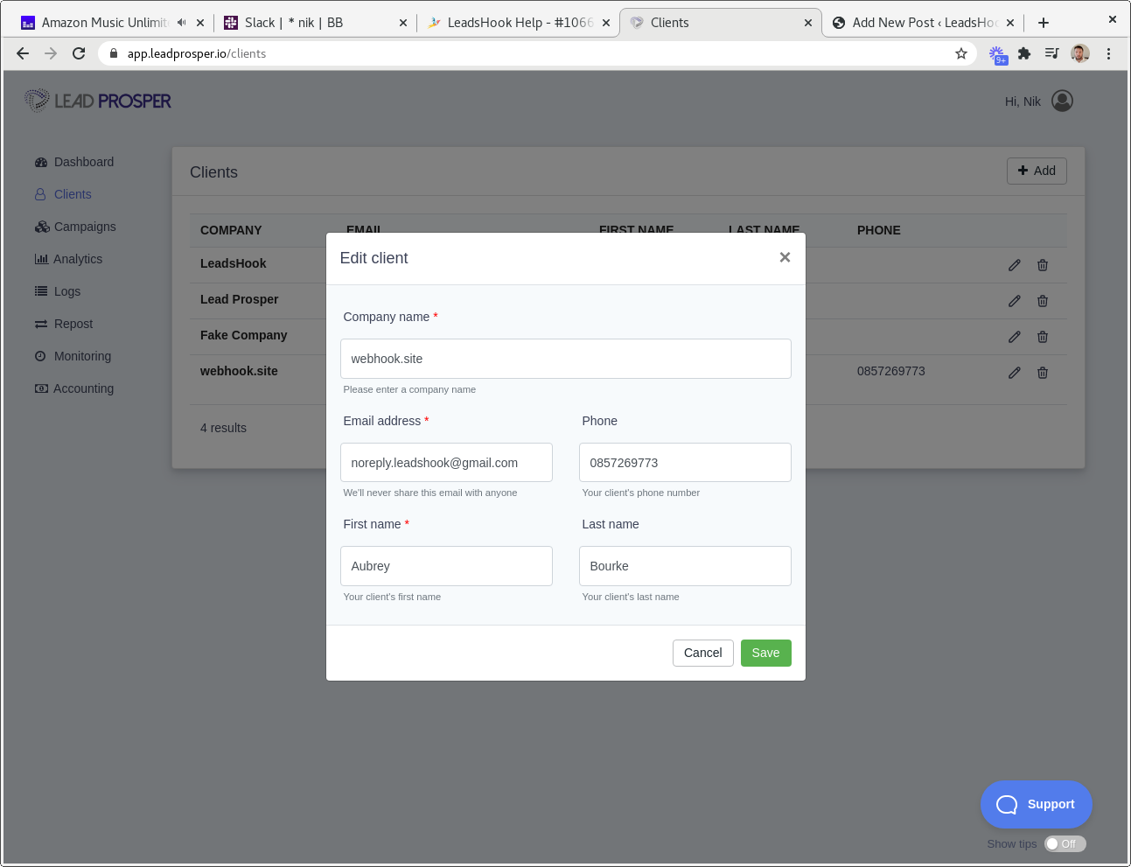Delete the webhook.site client row
This screenshot has width=1131, height=867.
click(x=1043, y=373)
